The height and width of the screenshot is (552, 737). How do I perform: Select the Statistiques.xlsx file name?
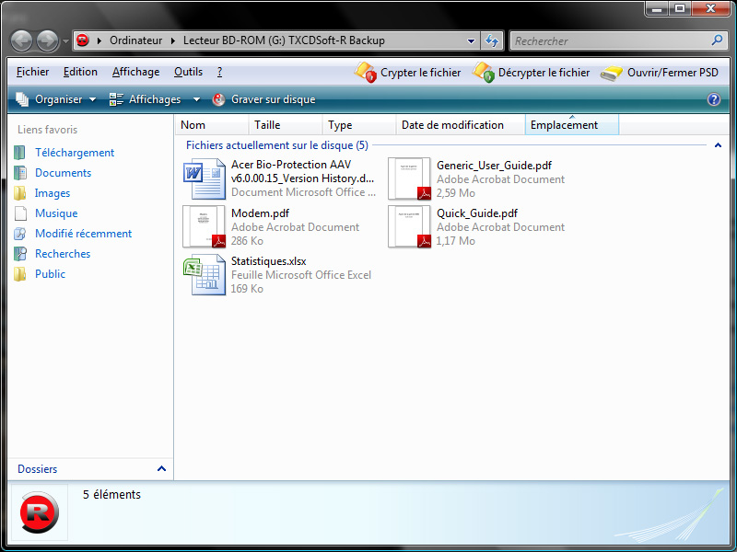tap(268, 261)
